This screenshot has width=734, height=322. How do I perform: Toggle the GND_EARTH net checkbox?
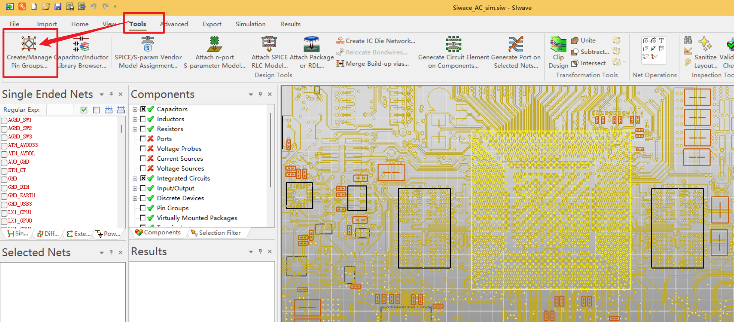click(x=4, y=196)
